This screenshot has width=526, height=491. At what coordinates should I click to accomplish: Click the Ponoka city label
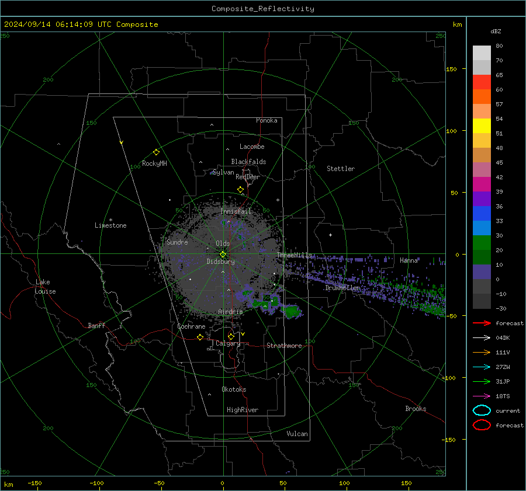(x=267, y=120)
